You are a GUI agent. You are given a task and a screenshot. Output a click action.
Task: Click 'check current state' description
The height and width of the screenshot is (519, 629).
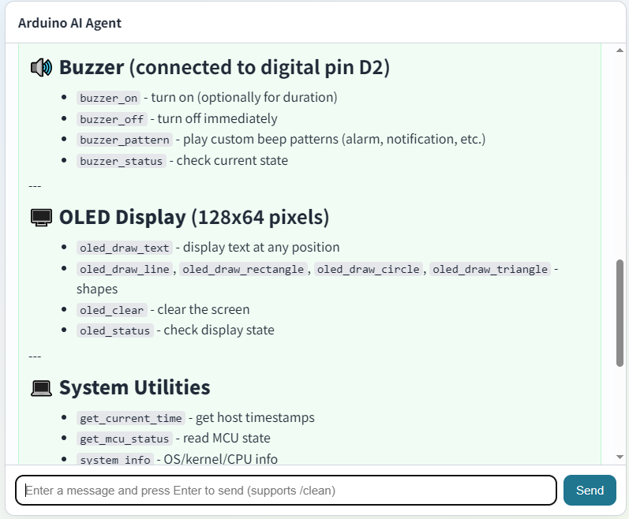232,160
